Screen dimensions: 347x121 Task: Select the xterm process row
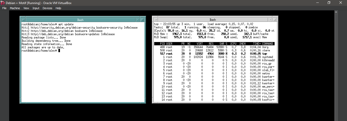(x=214, y=50)
